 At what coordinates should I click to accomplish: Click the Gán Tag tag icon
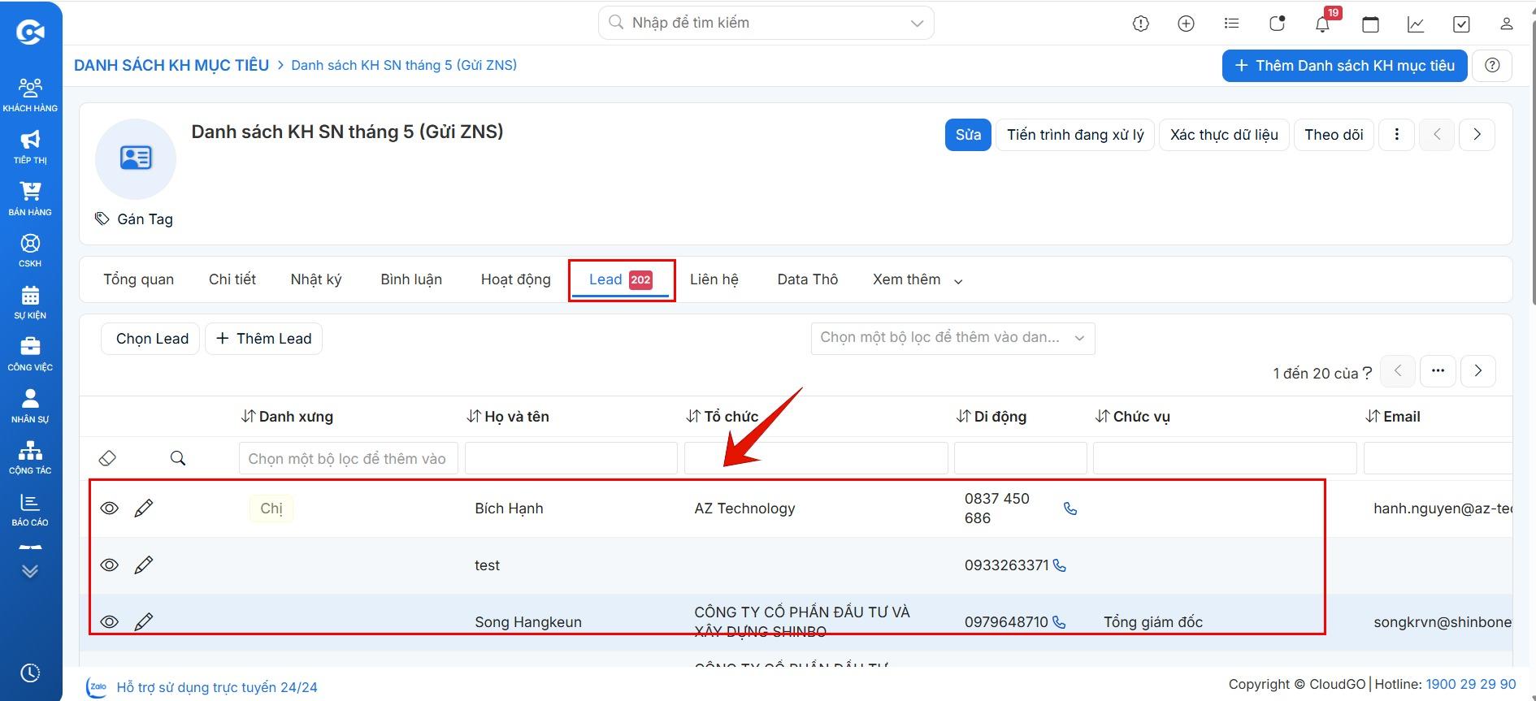pyautogui.click(x=102, y=219)
